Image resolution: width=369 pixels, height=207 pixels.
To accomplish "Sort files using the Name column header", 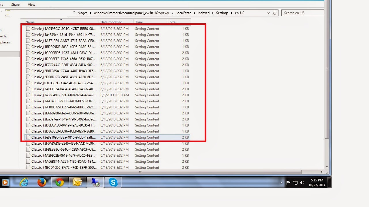I will point(30,22).
